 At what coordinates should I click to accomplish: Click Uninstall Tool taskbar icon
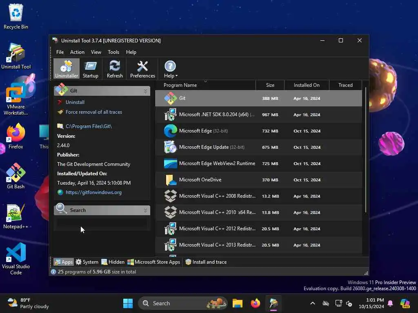point(273,303)
